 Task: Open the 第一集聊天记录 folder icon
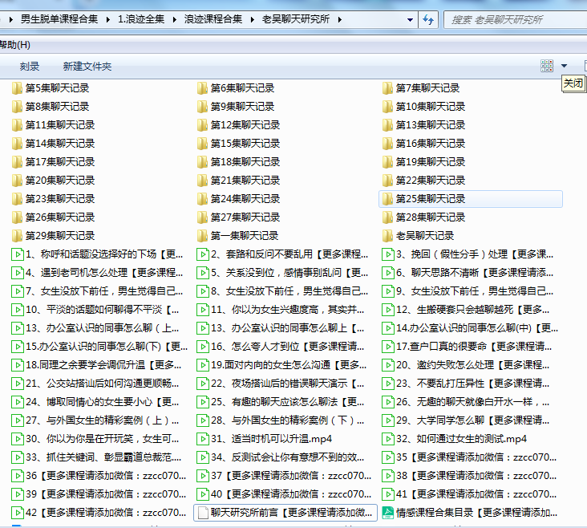tap(202, 236)
